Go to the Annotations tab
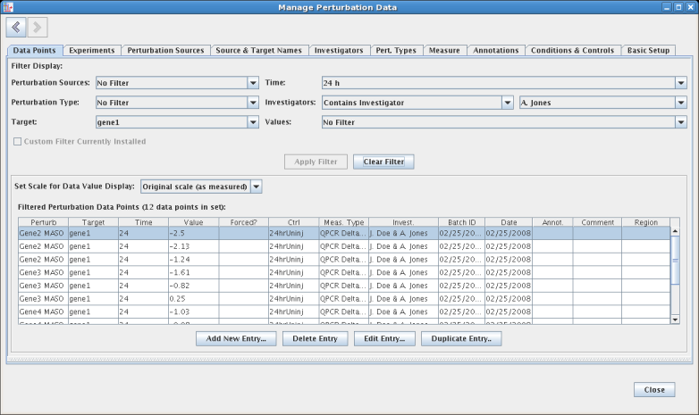Screen dimensions: 699x415 495,51
